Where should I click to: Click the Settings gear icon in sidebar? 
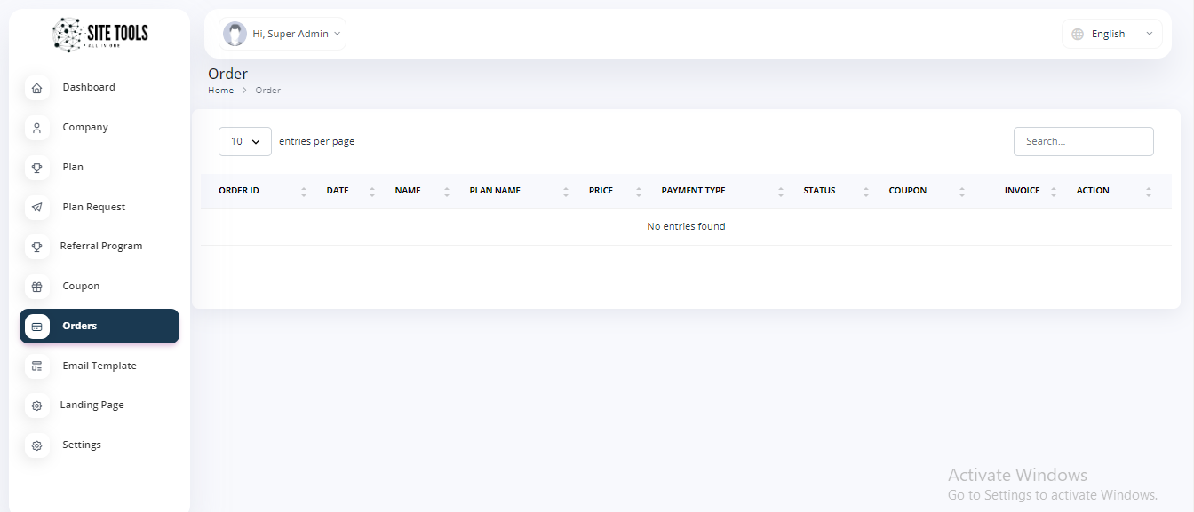pos(36,445)
